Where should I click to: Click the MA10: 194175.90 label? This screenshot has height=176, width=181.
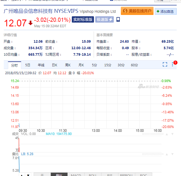tap(59, 134)
